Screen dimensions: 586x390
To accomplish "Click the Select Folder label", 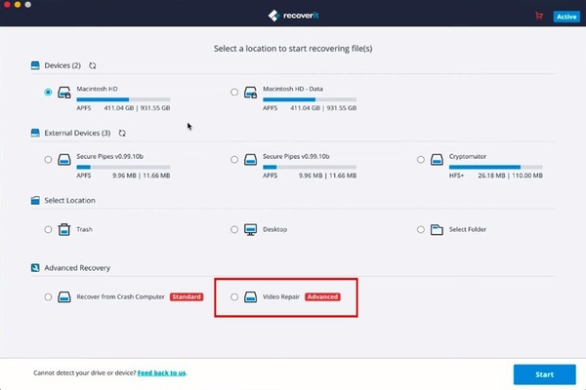I will tap(468, 229).
